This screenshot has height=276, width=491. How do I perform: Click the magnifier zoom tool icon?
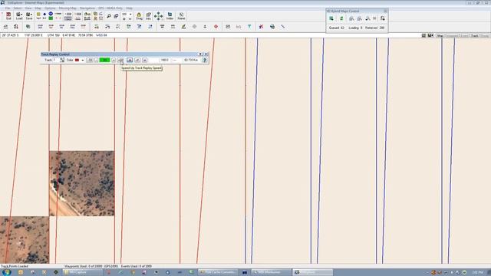click(x=109, y=16)
